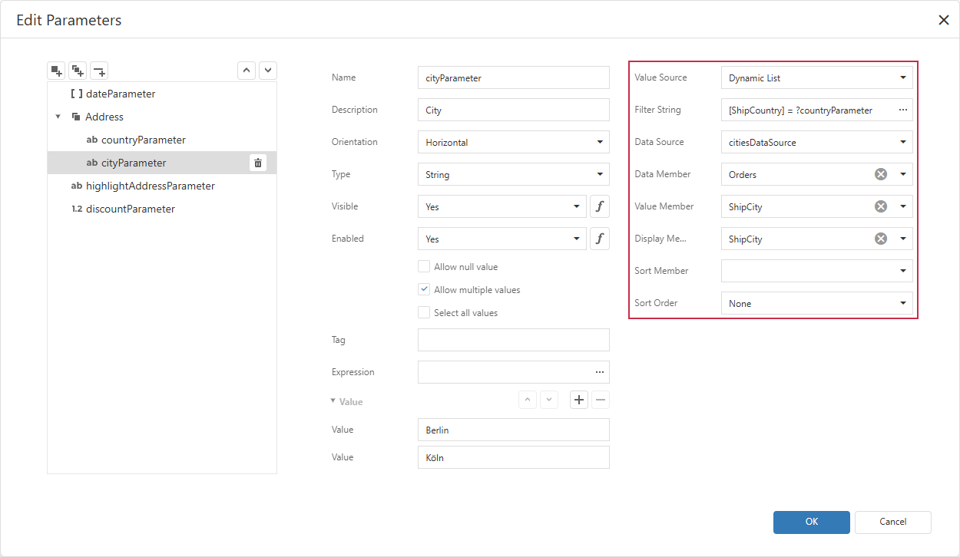
Task: Open the Expression editor ellipsis
Action: point(600,372)
